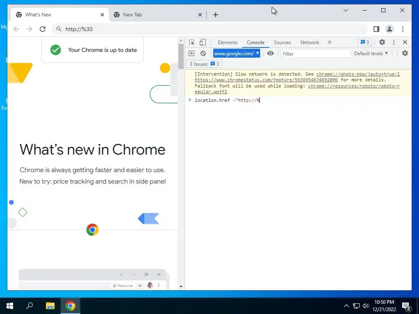
Task: Open the Elements tab in DevTools
Action: tap(228, 43)
